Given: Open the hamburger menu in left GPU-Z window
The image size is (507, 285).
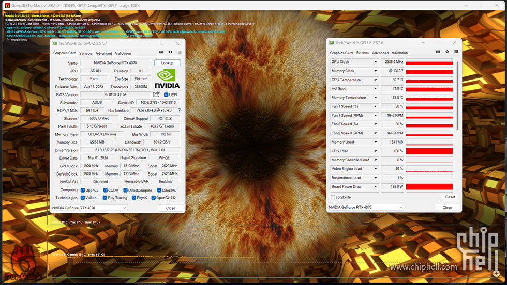Looking at the screenshot, I should (x=180, y=52).
